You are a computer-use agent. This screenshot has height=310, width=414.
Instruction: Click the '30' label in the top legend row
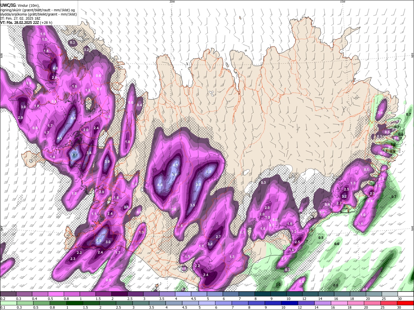[x=400, y=299]
